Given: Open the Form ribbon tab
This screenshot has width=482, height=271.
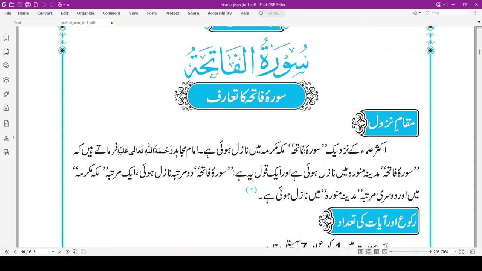Looking at the screenshot, I should point(152,13).
